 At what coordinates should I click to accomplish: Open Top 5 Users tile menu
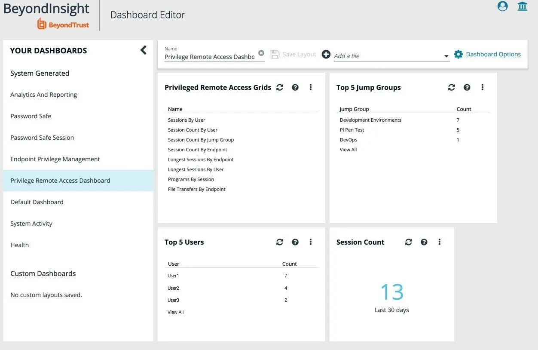coord(311,242)
